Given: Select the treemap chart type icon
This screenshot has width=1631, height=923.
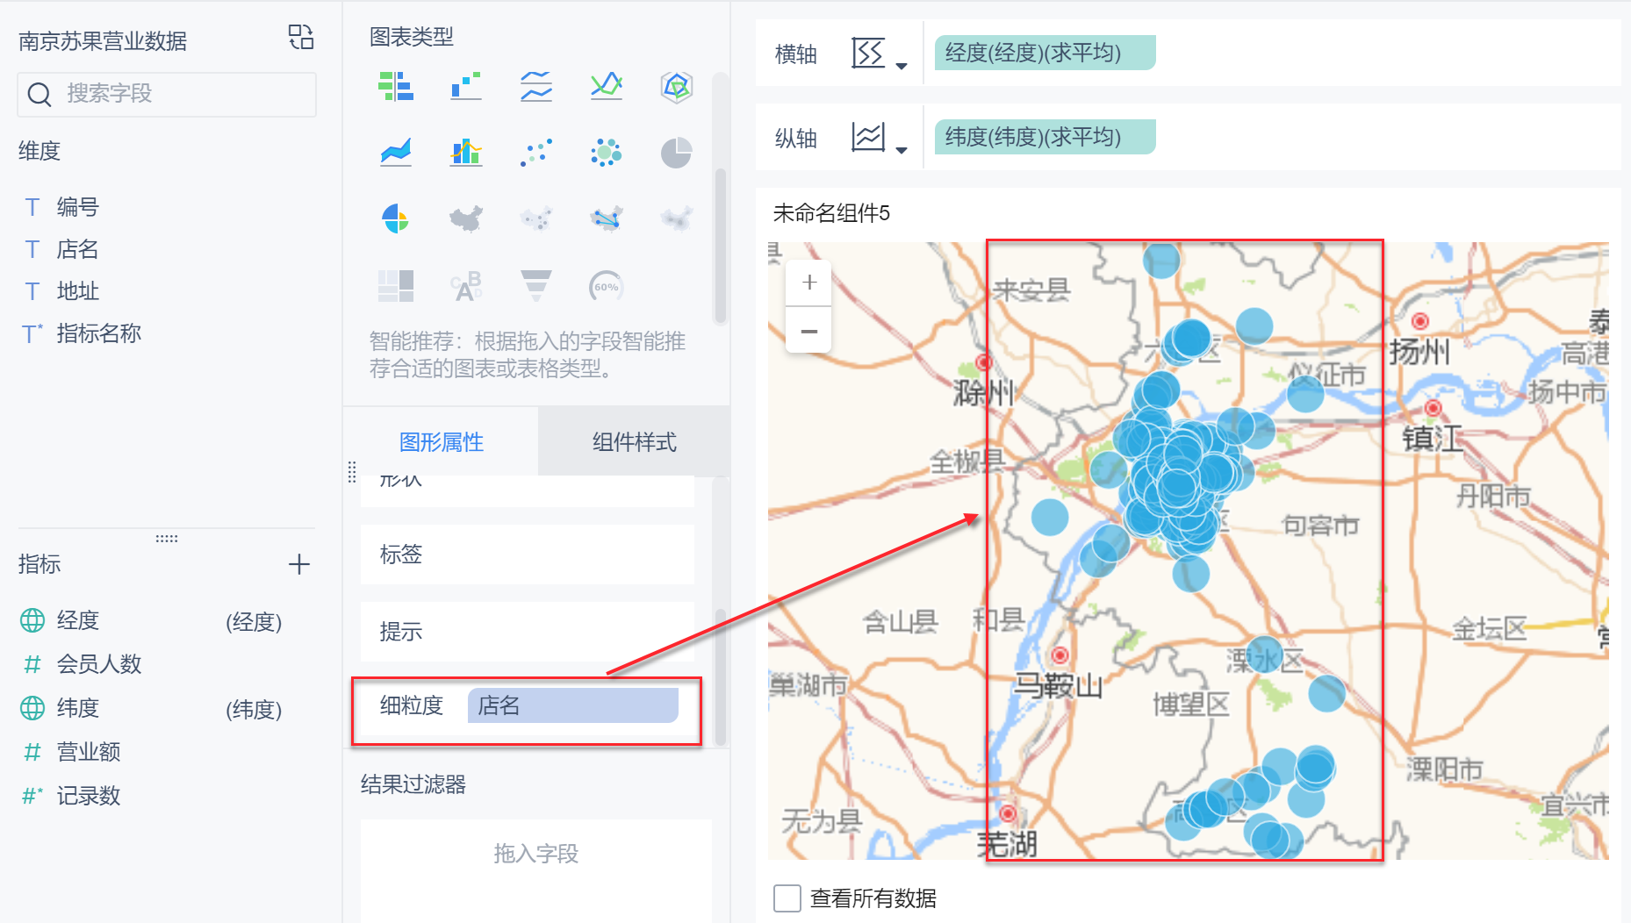Looking at the screenshot, I should click(x=396, y=285).
